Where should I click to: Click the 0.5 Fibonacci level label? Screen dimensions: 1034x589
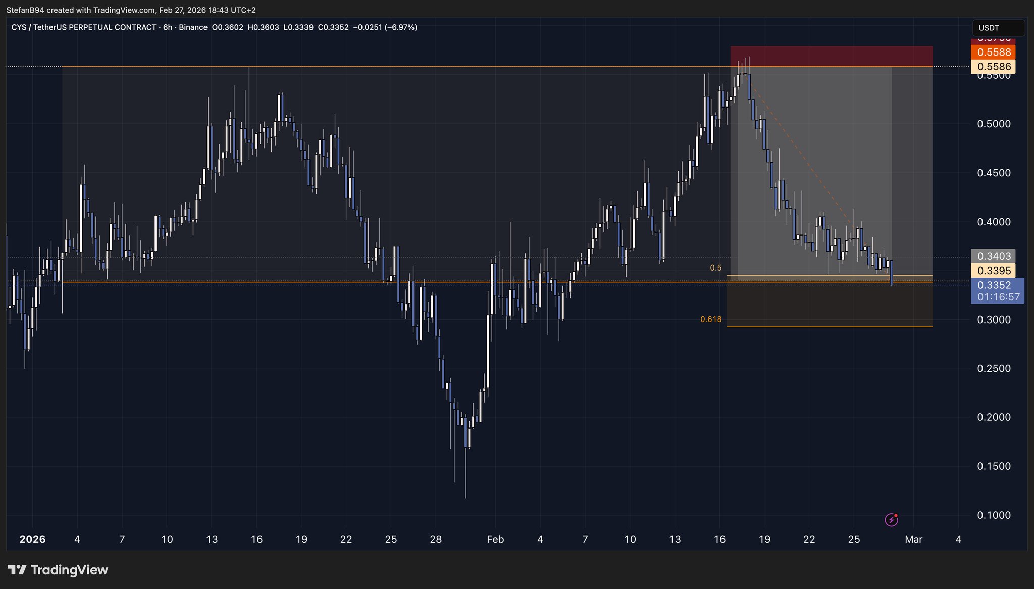(715, 268)
